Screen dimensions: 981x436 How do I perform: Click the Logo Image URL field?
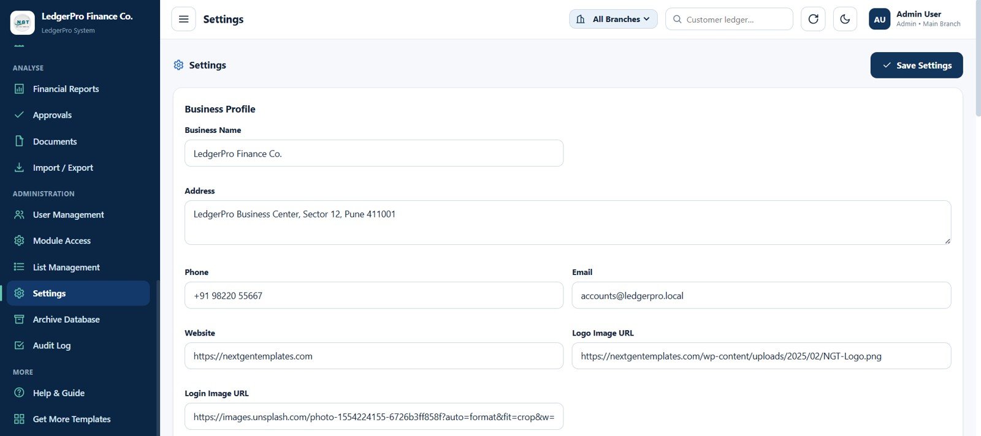(x=762, y=356)
